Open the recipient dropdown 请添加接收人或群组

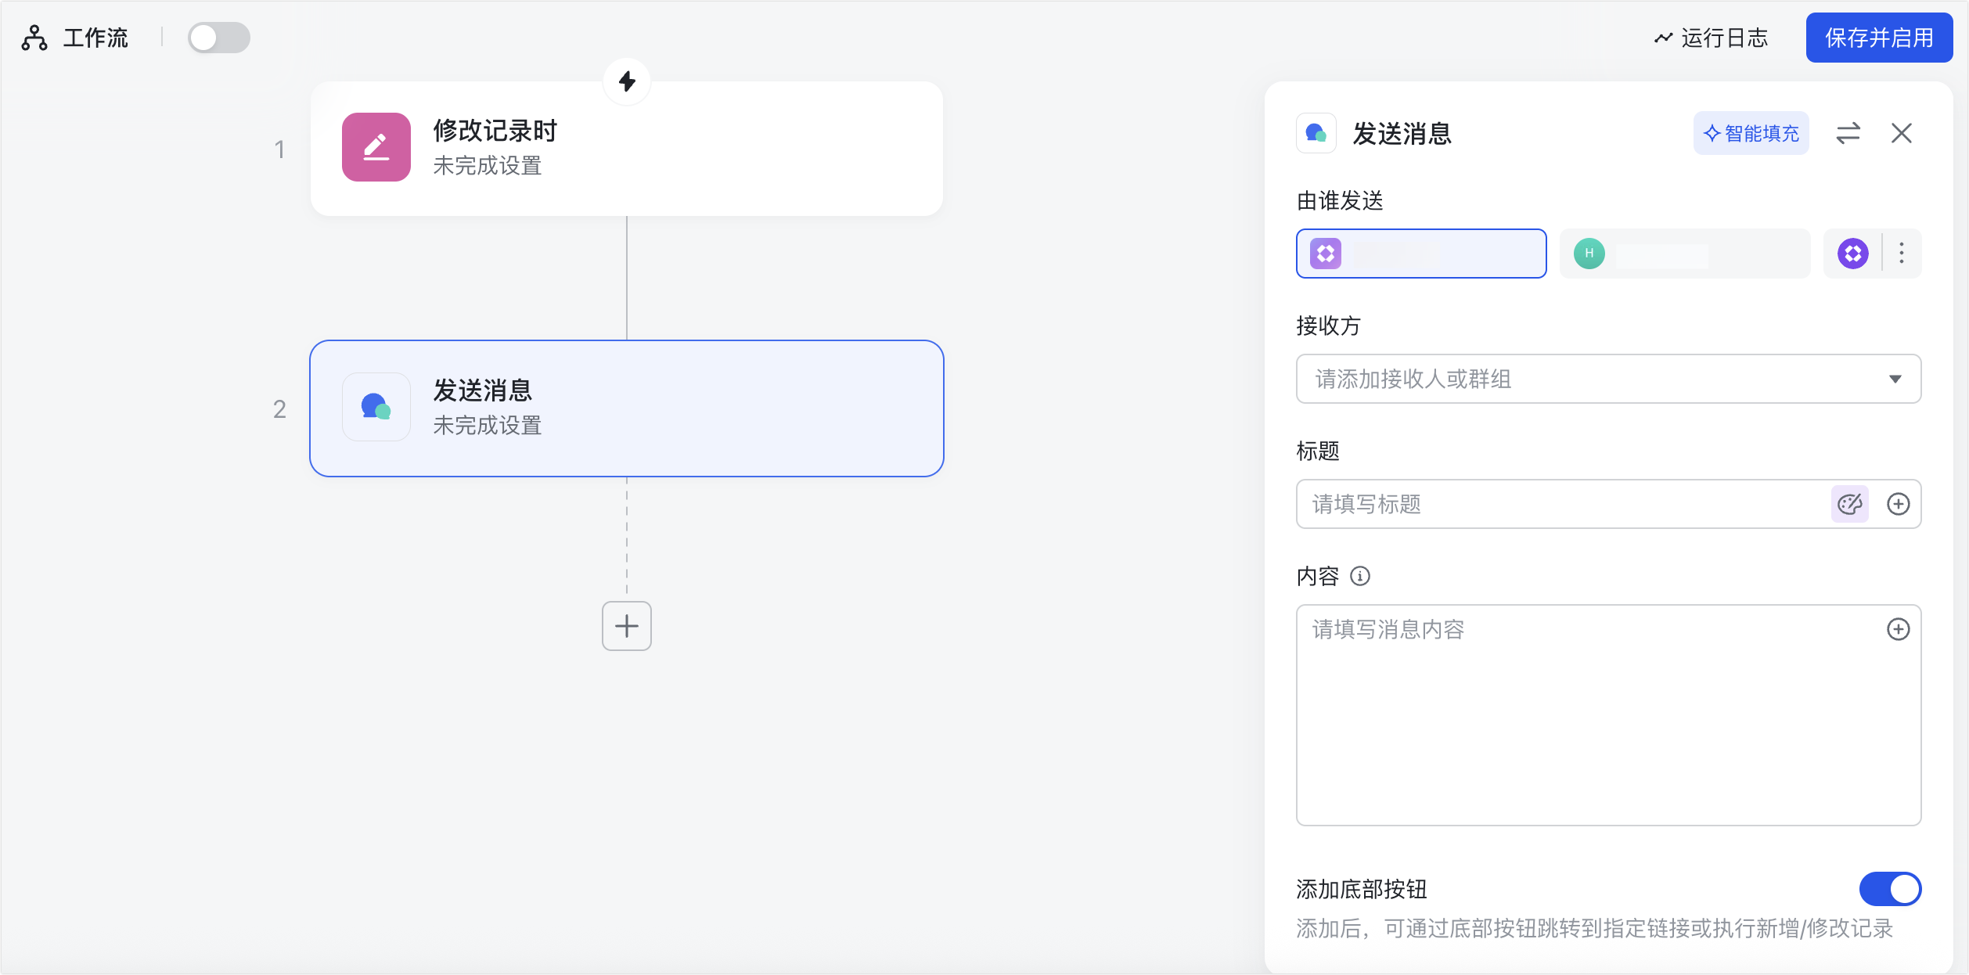click(1608, 379)
